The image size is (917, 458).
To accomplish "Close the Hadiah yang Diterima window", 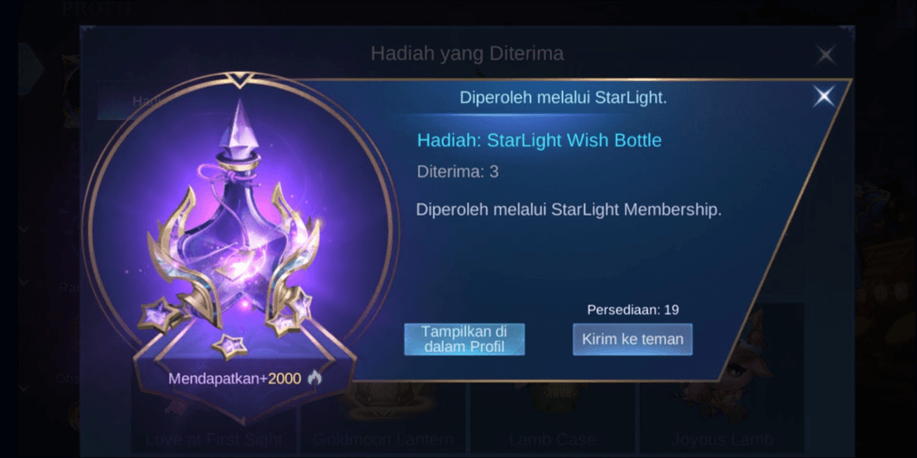I will pos(826,56).
